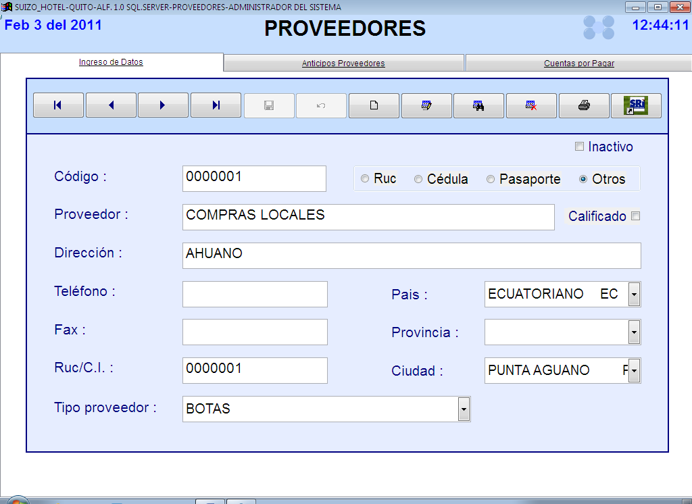
Task: Go to the previous supplier record
Action: pos(111,105)
